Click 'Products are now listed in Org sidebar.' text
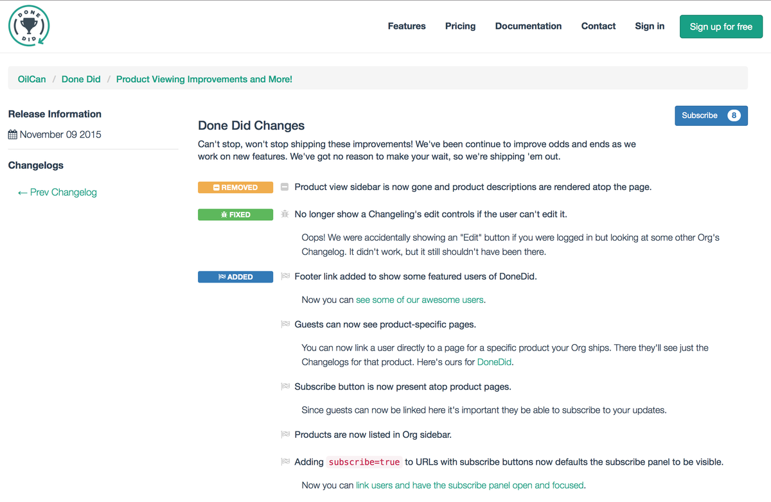 (x=373, y=435)
